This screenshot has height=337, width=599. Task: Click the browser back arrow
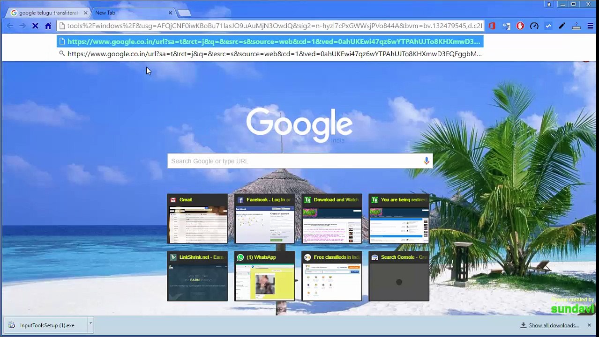10,26
